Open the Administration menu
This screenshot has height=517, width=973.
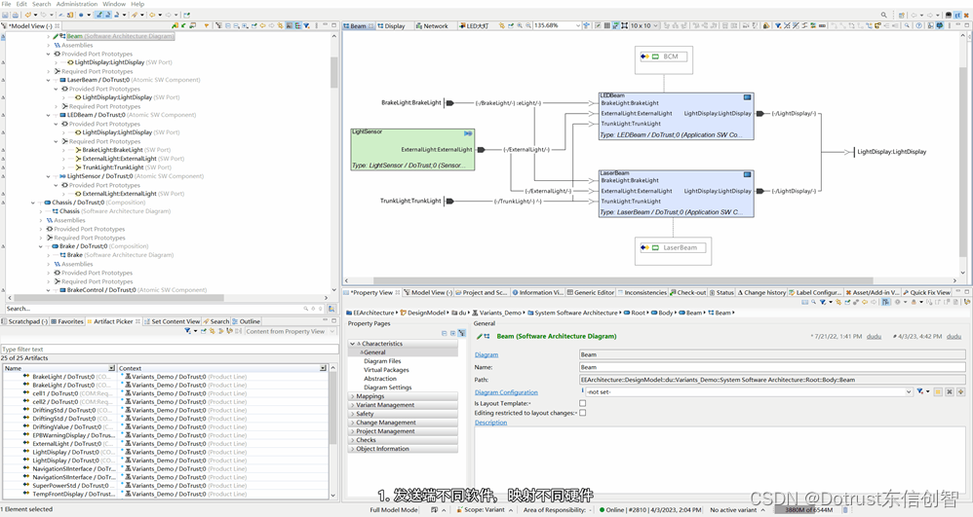[77, 4]
